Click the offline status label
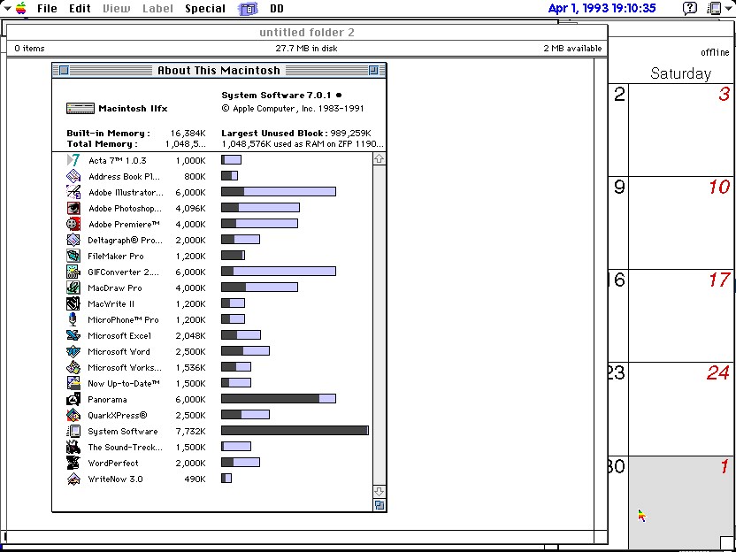 coord(715,52)
